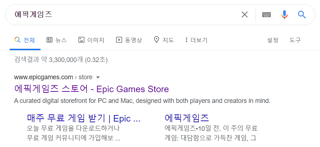Open the 지도 tab
This screenshot has height=147, width=320.
[164, 40]
